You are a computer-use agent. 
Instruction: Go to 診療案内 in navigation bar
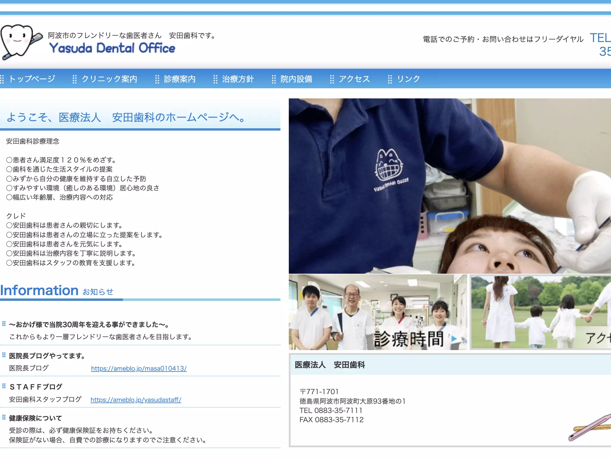[180, 79]
